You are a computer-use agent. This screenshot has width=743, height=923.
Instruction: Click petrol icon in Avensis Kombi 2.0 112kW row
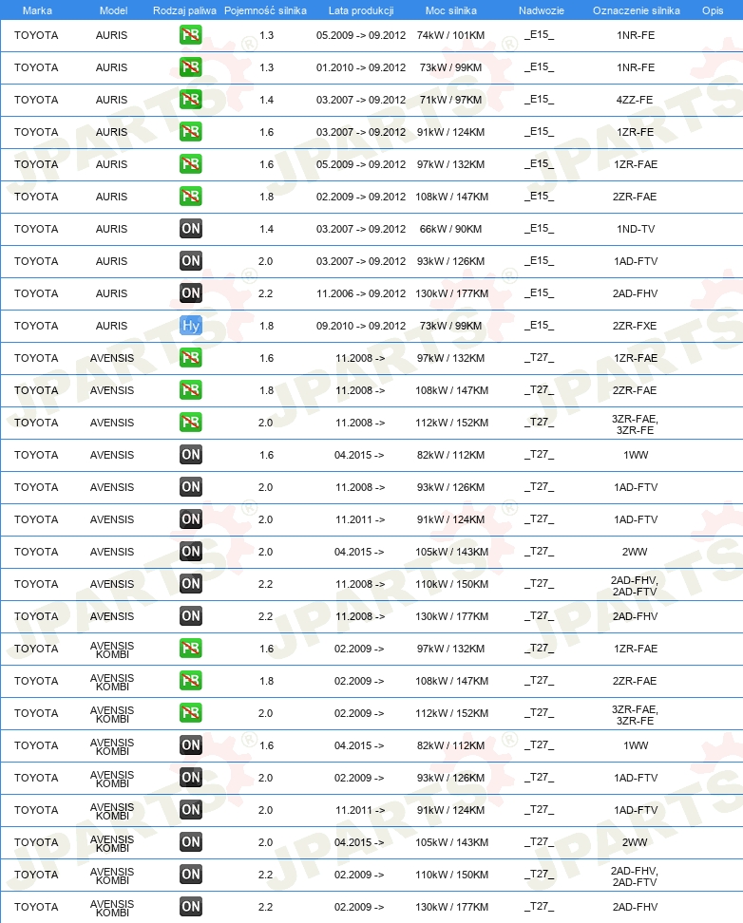190,713
